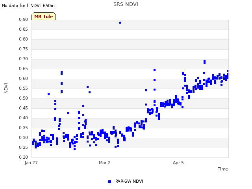Click the blue legend marker square
Viewport: 252px width, 189px height.
(x=109, y=182)
